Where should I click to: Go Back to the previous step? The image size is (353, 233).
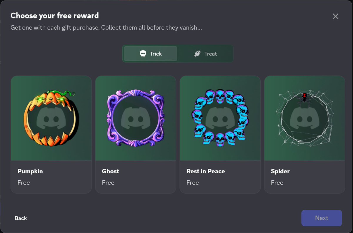click(21, 218)
